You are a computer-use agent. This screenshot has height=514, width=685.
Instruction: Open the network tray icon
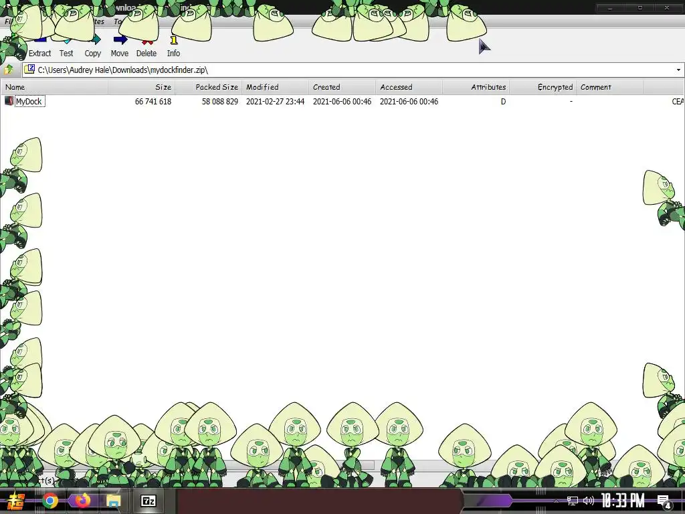[x=573, y=501]
